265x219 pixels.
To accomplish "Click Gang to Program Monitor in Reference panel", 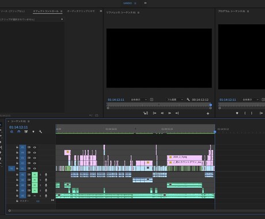I will (x=146, y=113).
